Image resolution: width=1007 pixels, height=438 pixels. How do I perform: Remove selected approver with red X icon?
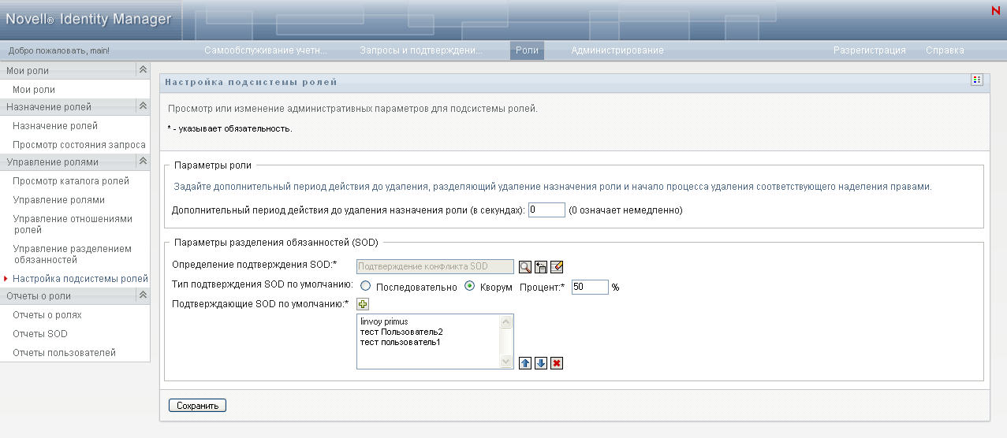coord(557,363)
